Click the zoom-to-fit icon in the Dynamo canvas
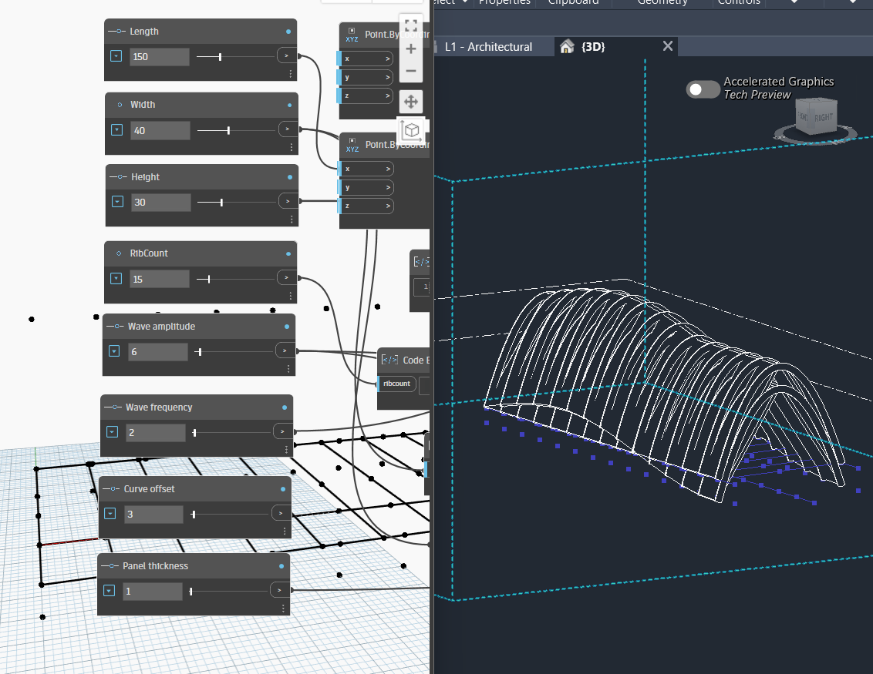The image size is (873, 674). [411, 25]
